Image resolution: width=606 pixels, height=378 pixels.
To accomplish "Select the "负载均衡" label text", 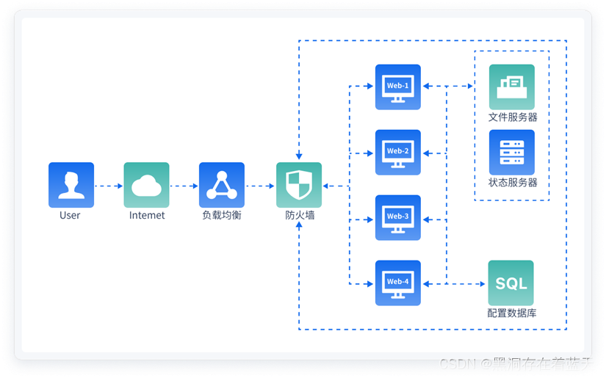I will [222, 215].
